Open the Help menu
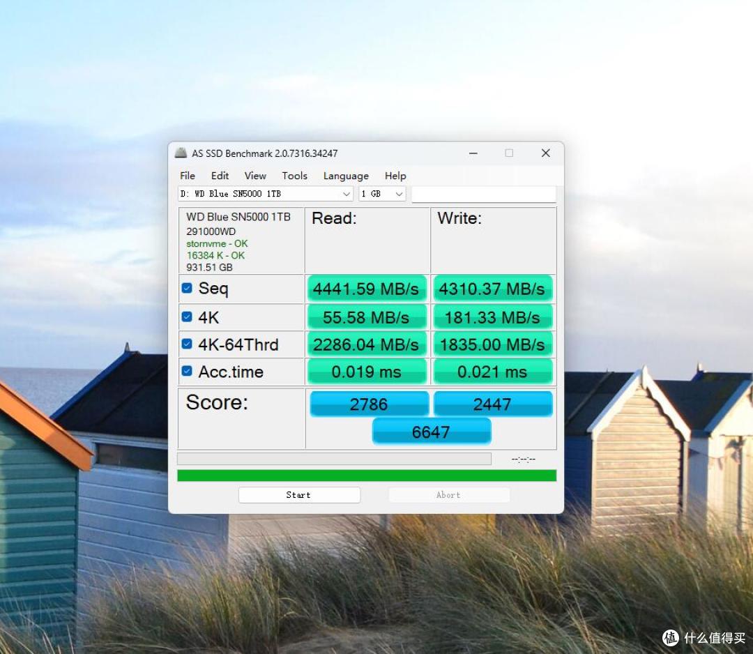The image size is (753, 654). (395, 176)
